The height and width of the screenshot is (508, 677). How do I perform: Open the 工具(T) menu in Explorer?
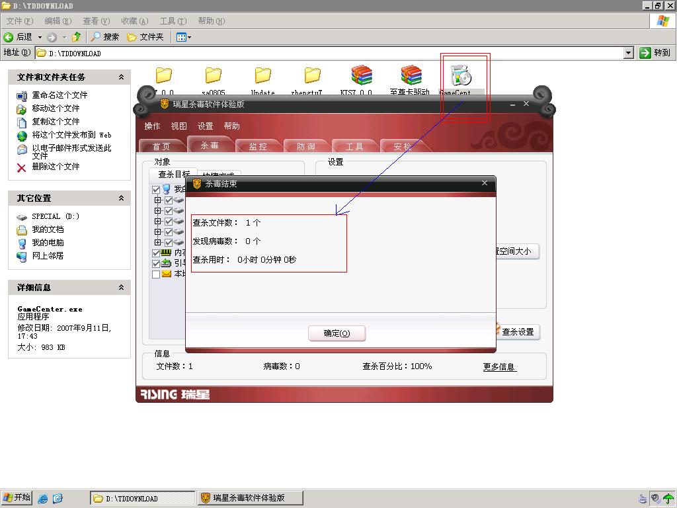click(173, 21)
